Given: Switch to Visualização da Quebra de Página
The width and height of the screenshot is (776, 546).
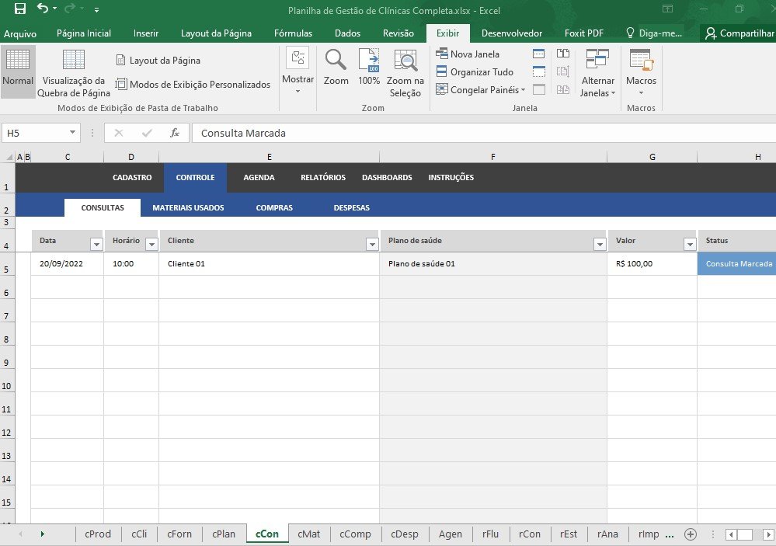Looking at the screenshot, I should 74,73.
